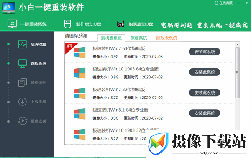Select the title 极速装机Win7 32位旗舰版
251x158 pixels.
(119, 90)
